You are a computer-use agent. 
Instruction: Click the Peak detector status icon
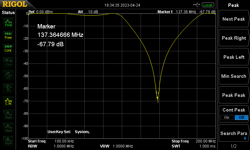pyautogui.click(x=8, y=23)
